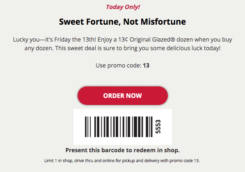Screen dimensions: 245x172
Task: Click the red ORDER NOW button
Action: coord(123,95)
